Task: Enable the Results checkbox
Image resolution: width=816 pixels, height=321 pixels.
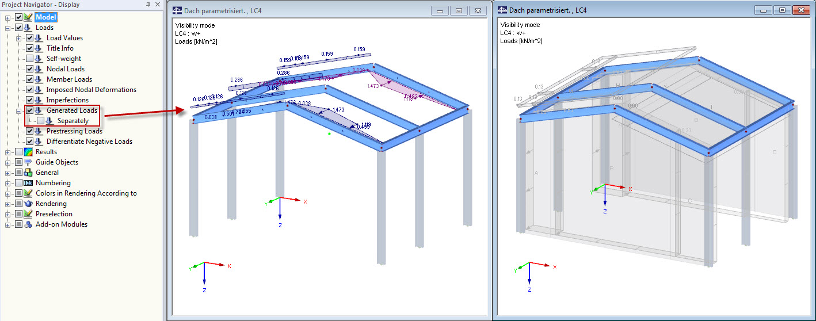Action: pos(18,152)
